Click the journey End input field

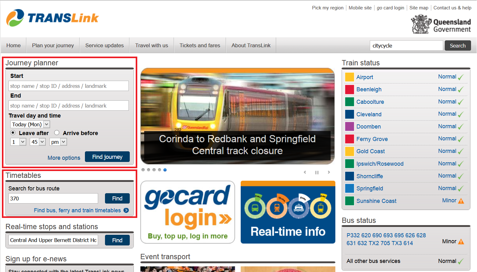69,106
